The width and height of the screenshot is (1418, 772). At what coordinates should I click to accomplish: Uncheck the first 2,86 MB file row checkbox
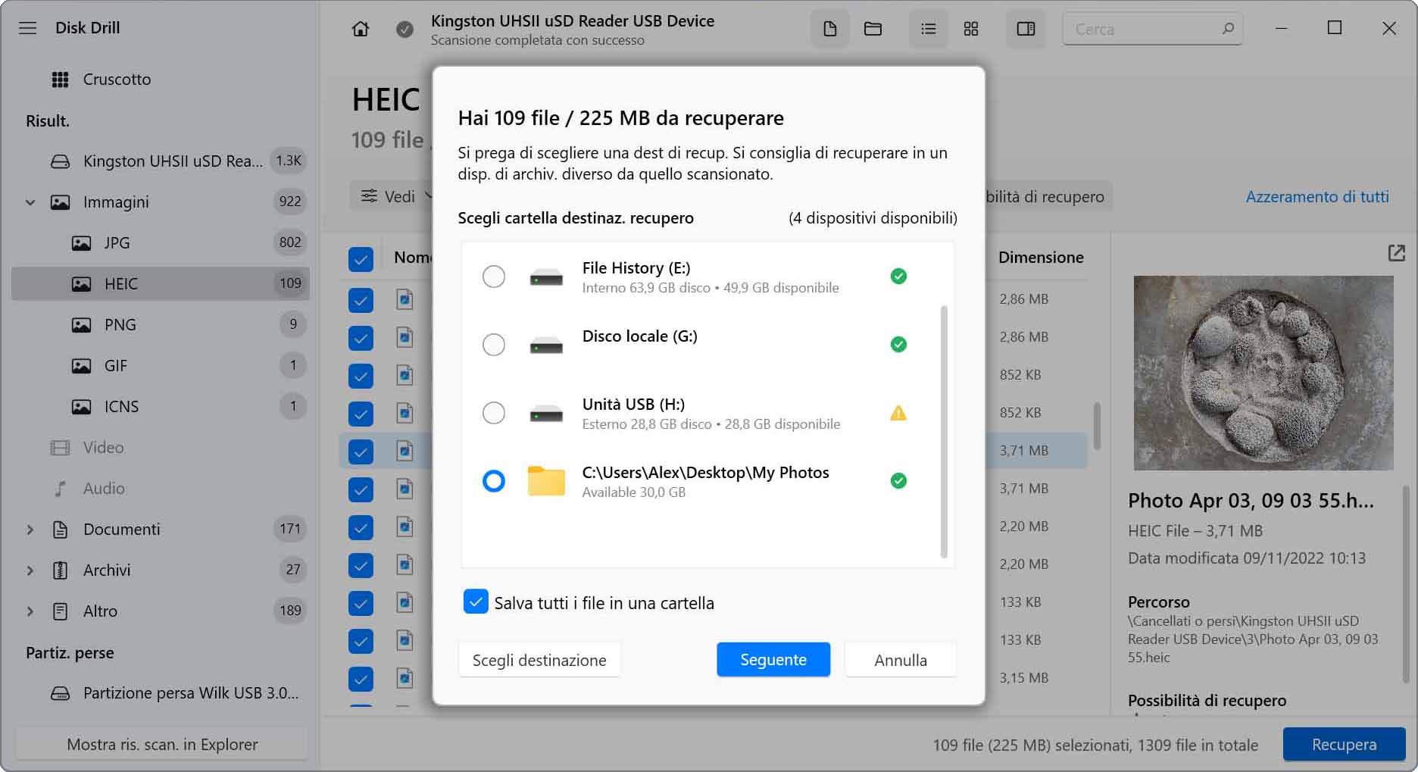(x=361, y=300)
